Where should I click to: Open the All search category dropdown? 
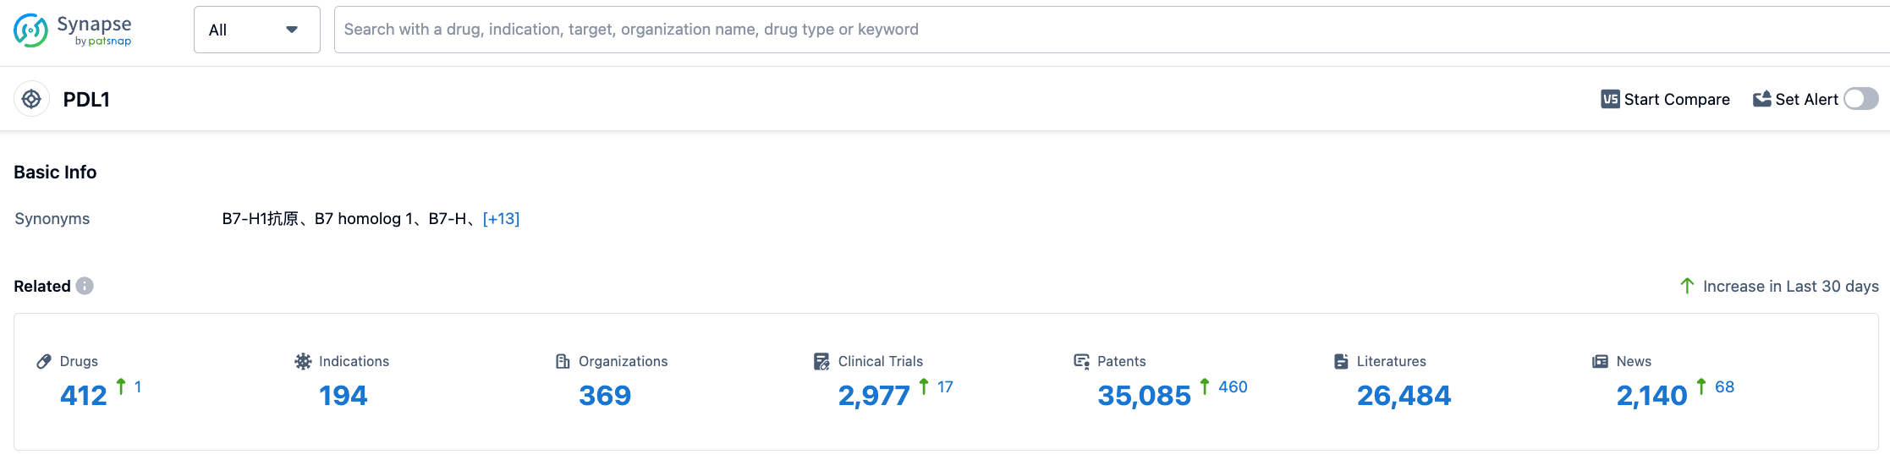click(256, 30)
